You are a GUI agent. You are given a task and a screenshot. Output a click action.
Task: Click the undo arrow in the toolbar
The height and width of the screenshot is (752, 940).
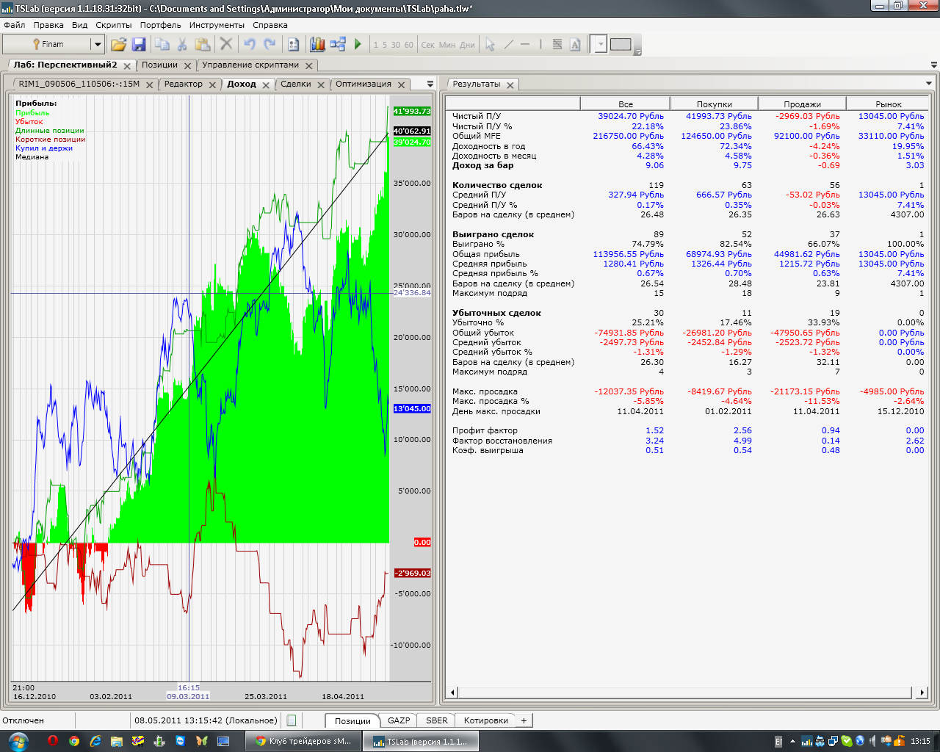click(x=250, y=45)
